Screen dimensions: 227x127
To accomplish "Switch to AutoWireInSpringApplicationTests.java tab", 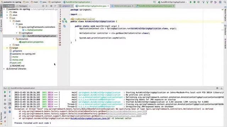I will coord(155,6).
